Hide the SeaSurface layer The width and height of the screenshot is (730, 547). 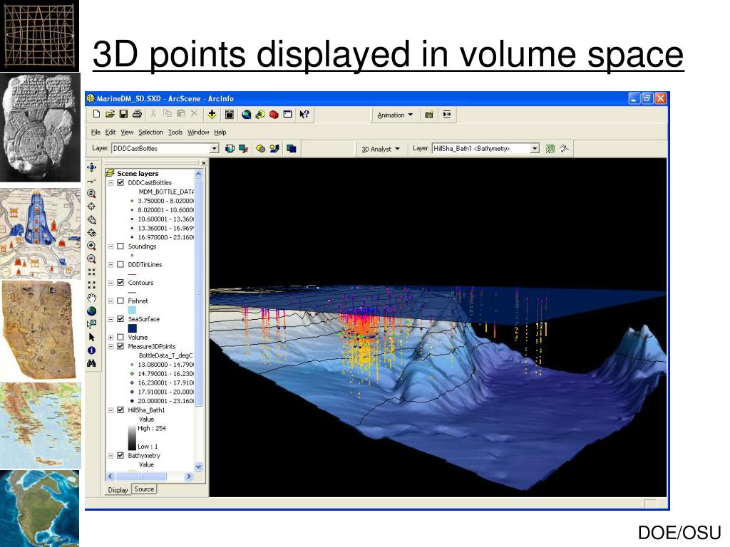point(120,319)
